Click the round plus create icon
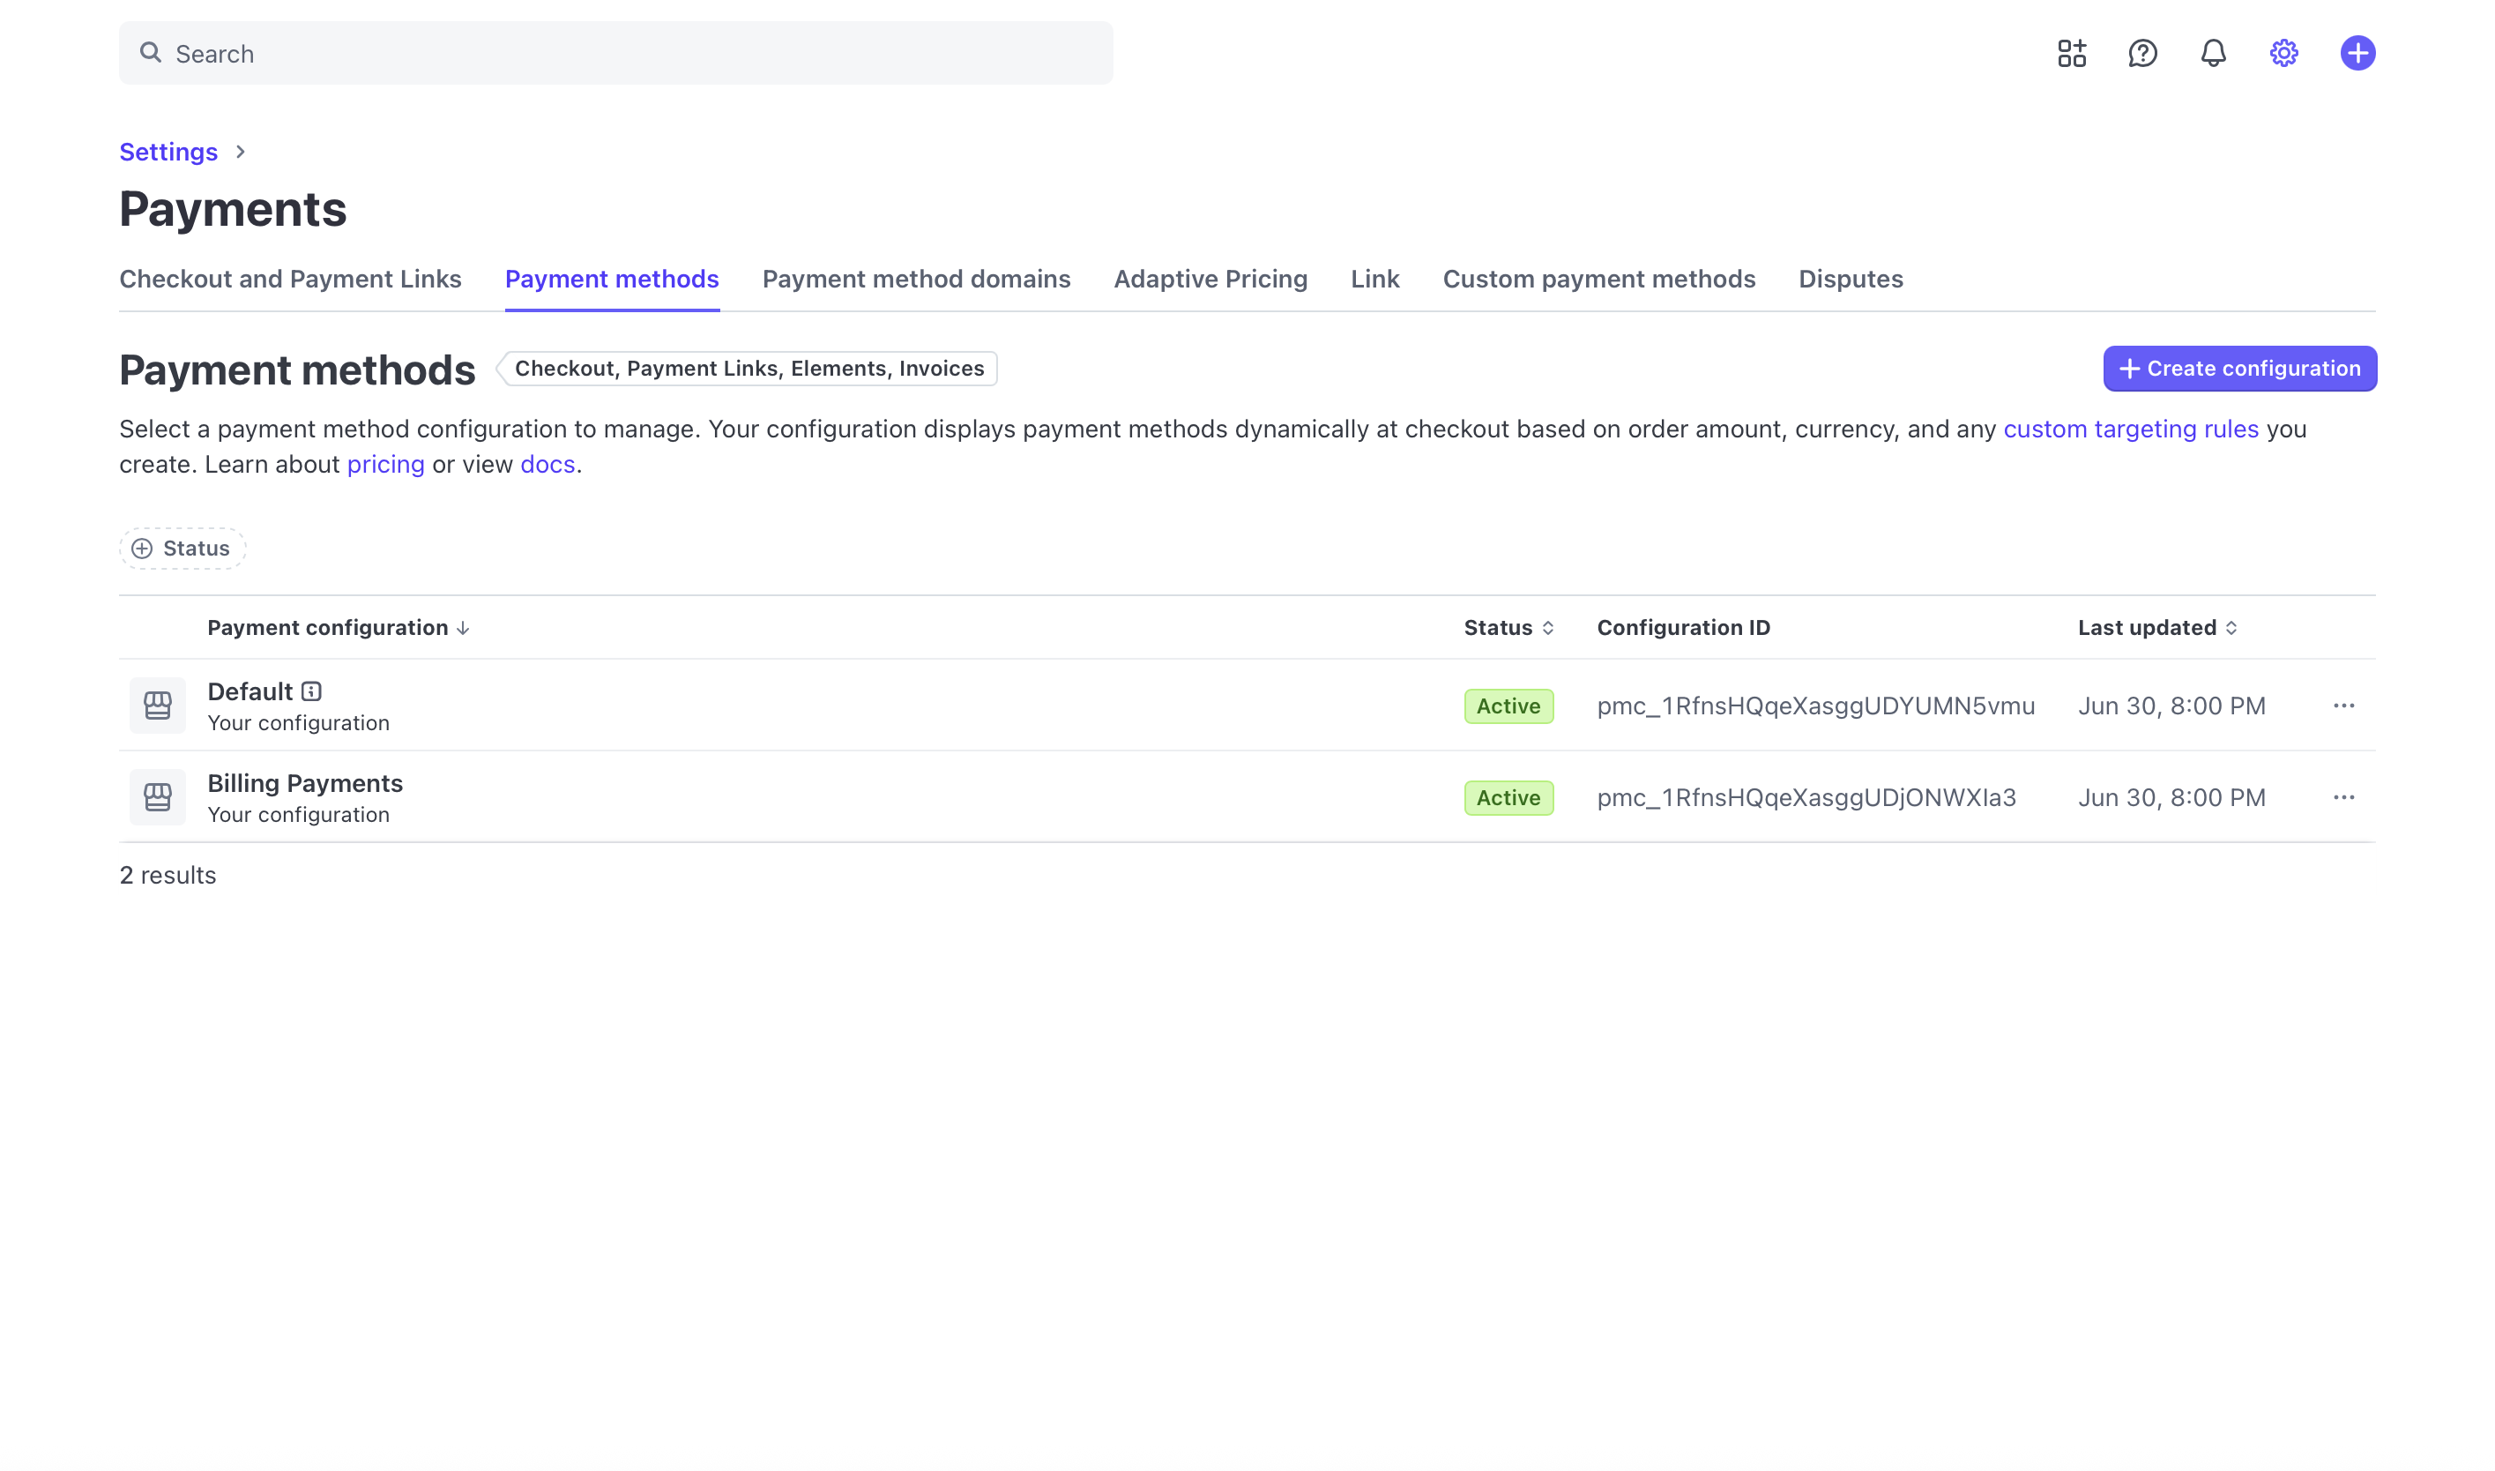Viewport: 2495px width, 1471px height. pyautogui.click(x=2357, y=54)
